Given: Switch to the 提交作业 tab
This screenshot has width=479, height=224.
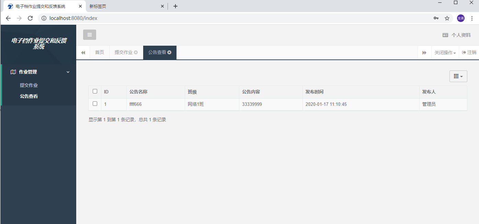Looking at the screenshot, I should coord(124,52).
